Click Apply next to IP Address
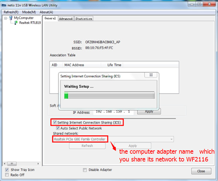This screenshot has height=181, width=218. [149, 112]
